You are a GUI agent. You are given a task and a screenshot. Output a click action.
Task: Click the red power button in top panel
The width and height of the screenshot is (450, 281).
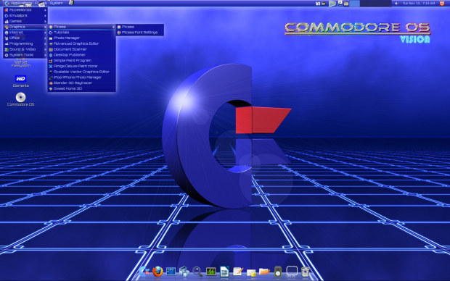442,3
